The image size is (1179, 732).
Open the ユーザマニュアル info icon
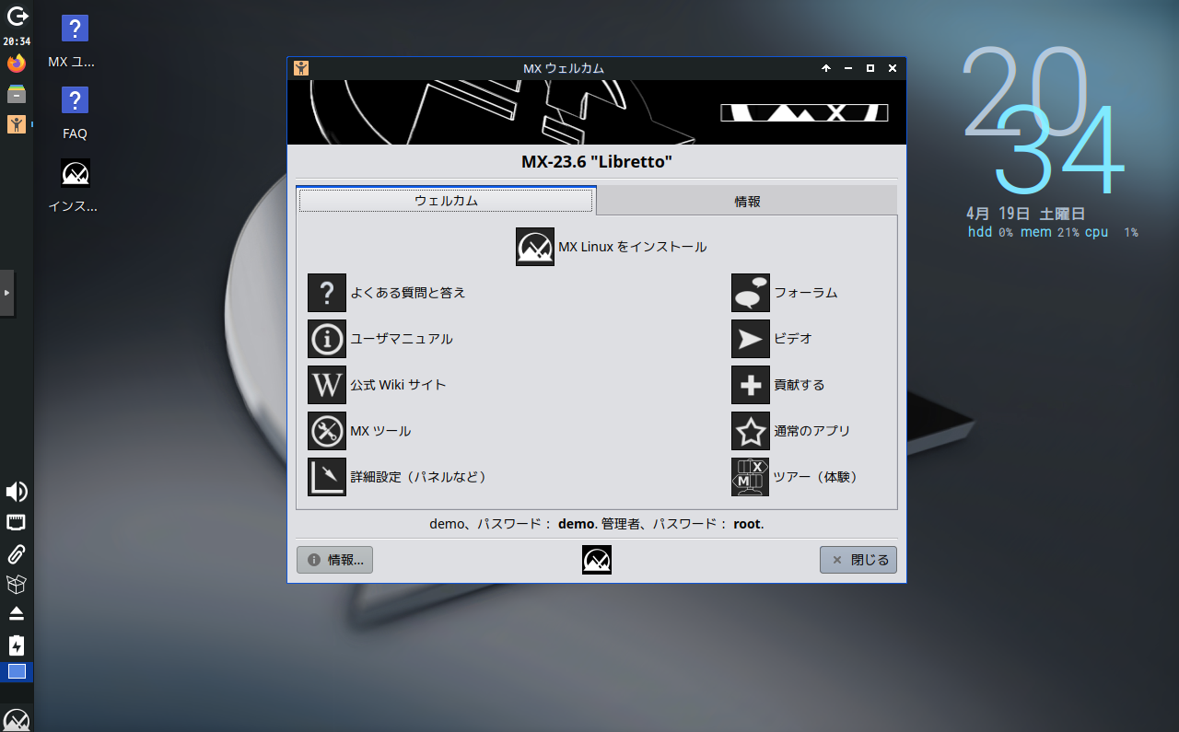(x=327, y=339)
